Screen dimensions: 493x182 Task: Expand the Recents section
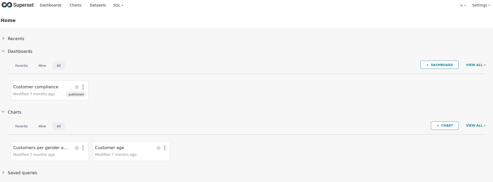[x=3, y=39]
